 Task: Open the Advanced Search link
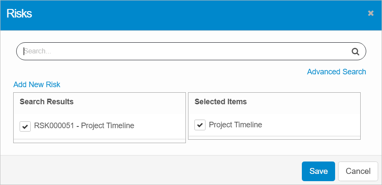click(x=336, y=72)
